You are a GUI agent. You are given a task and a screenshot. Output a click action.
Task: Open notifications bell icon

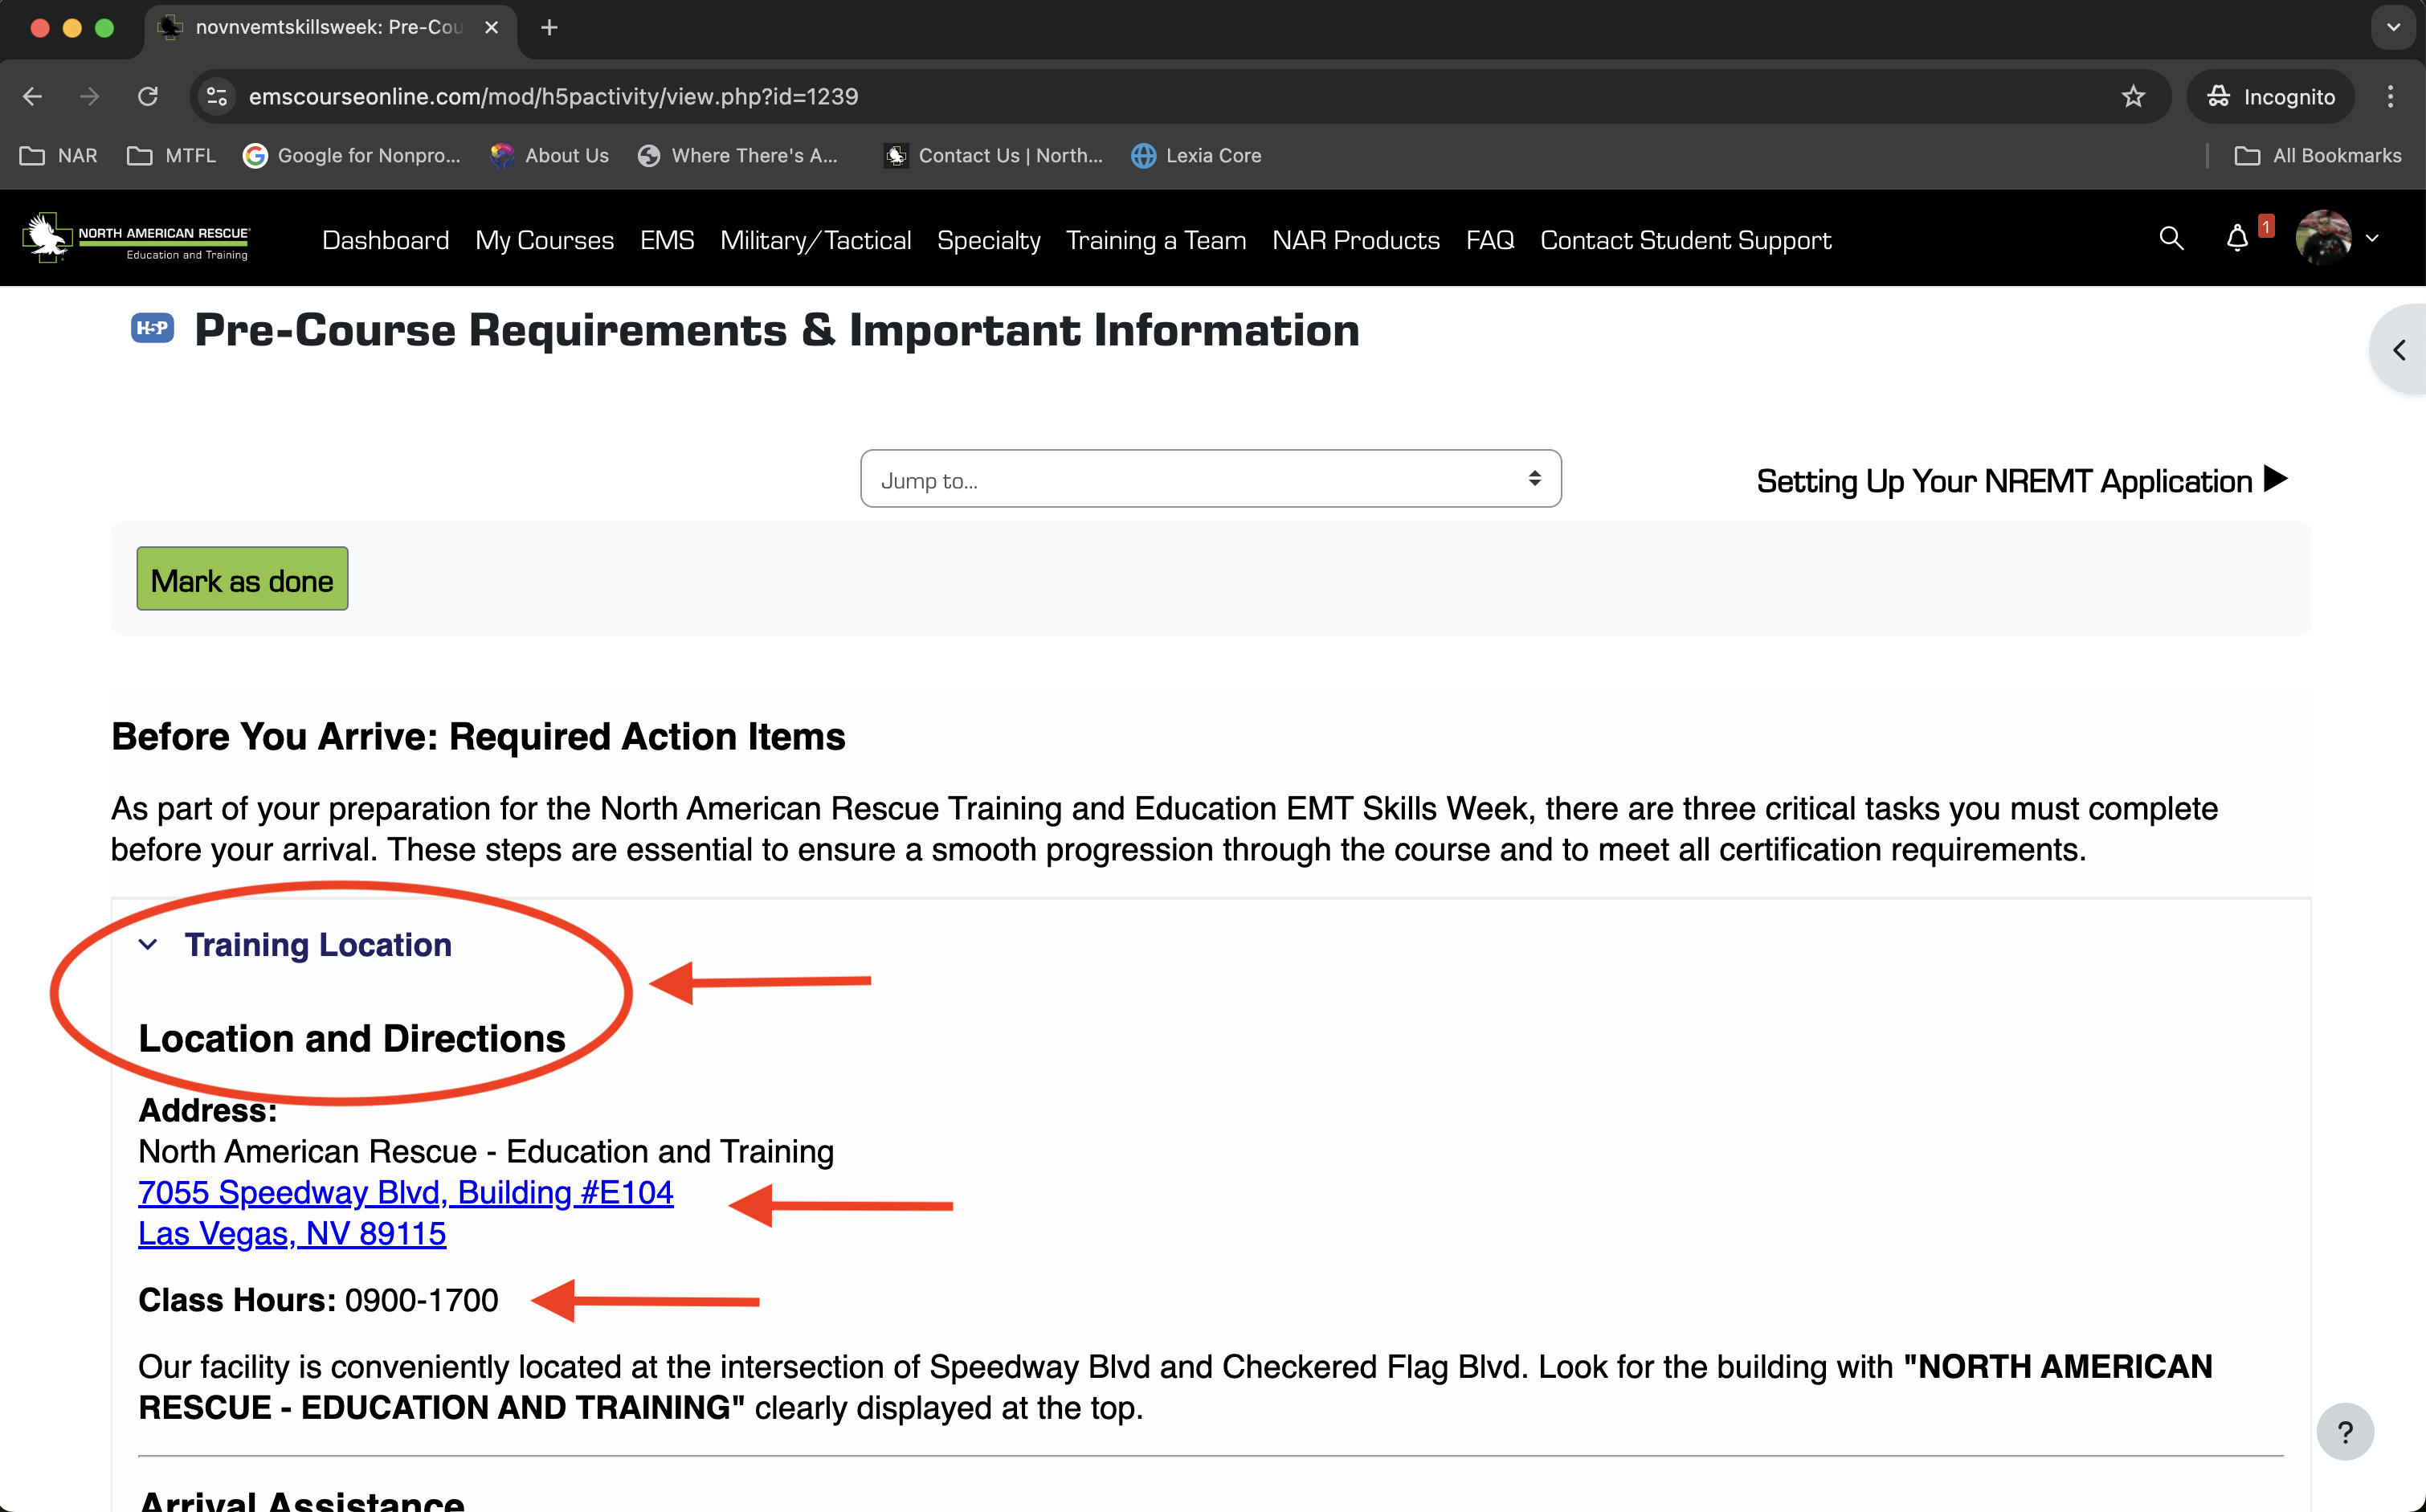click(2237, 238)
